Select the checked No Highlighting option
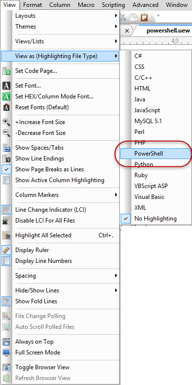The height and width of the screenshot is (385, 192). [156, 219]
